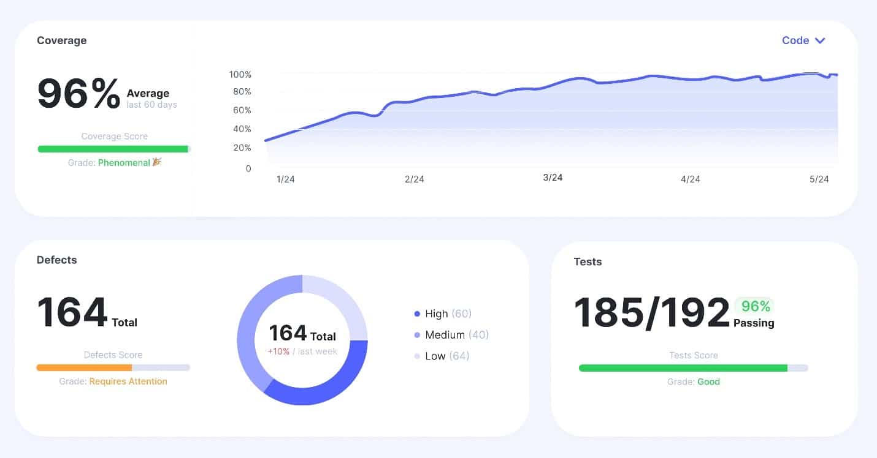Click the 40% y-axis label
The image size is (877, 458).
pyautogui.click(x=242, y=129)
